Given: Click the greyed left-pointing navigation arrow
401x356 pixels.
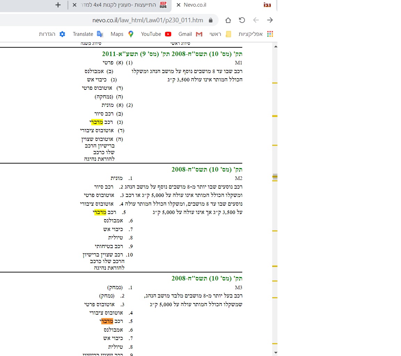Looking at the screenshot, I should (x=256, y=20).
